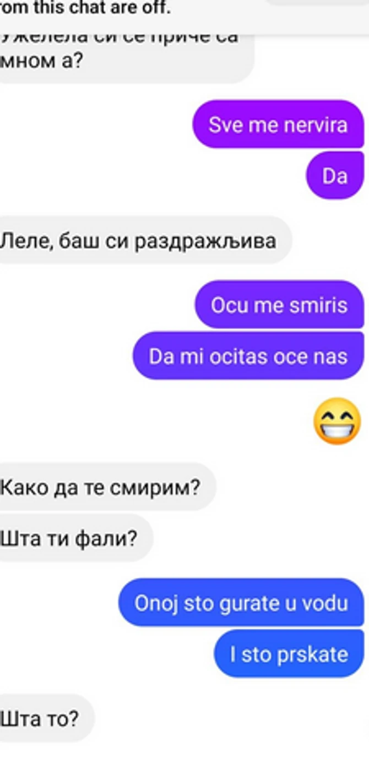Select the 'Sve me nervira' message bubble

[278, 124]
